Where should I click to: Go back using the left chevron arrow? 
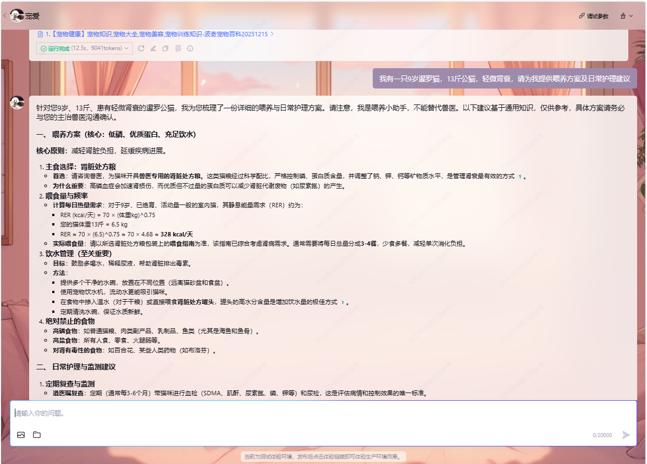click(5, 16)
